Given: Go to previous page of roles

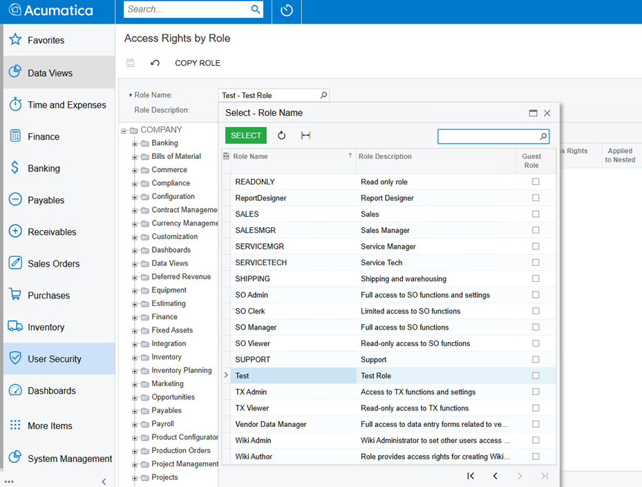Looking at the screenshot, I should [495, 475].
